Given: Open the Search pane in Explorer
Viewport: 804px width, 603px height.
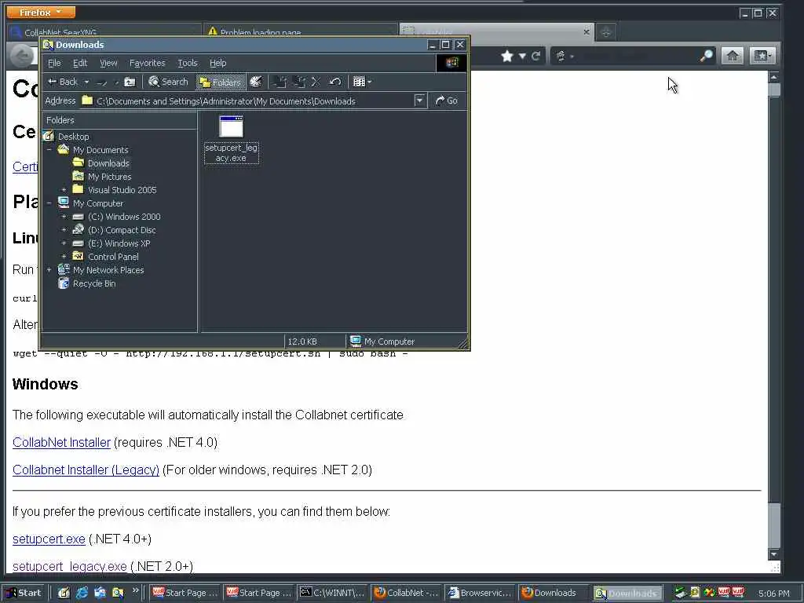Looking at the screenshot, I should tap(168, 82).
